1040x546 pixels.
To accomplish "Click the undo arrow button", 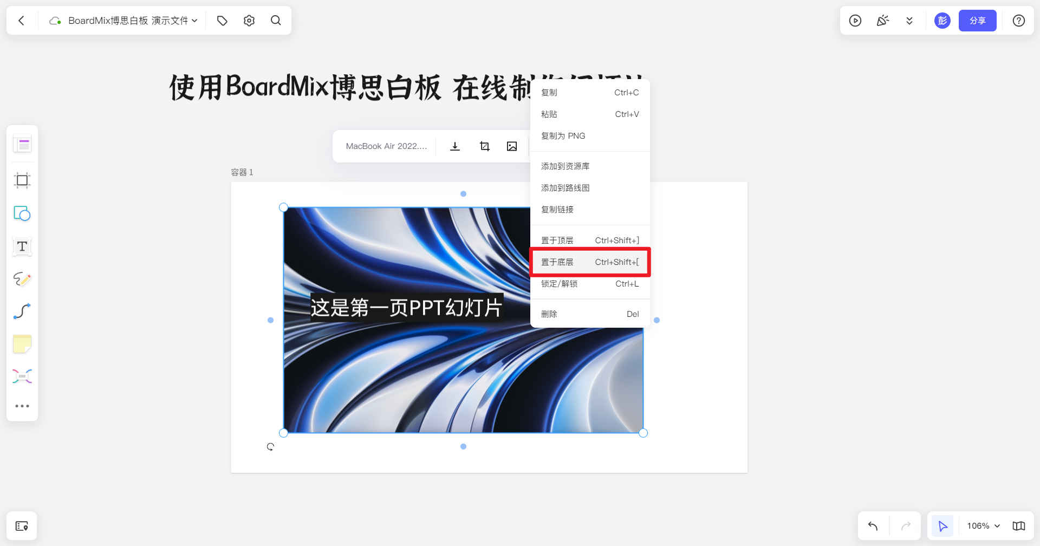I will point(872,525).
